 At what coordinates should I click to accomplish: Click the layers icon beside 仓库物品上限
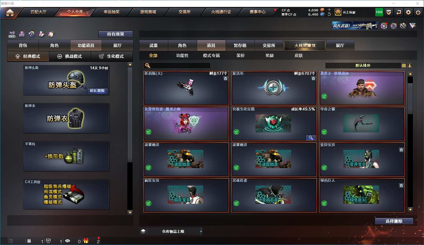pos(143,231)
